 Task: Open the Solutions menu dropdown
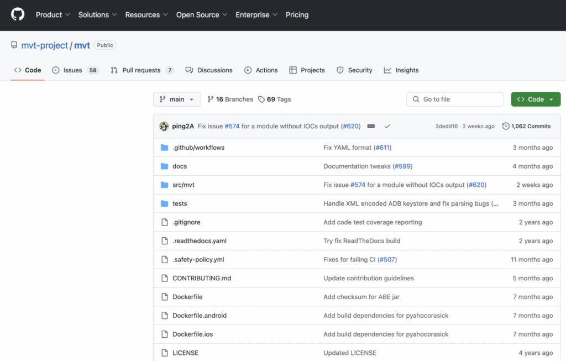tap(97, 15)
